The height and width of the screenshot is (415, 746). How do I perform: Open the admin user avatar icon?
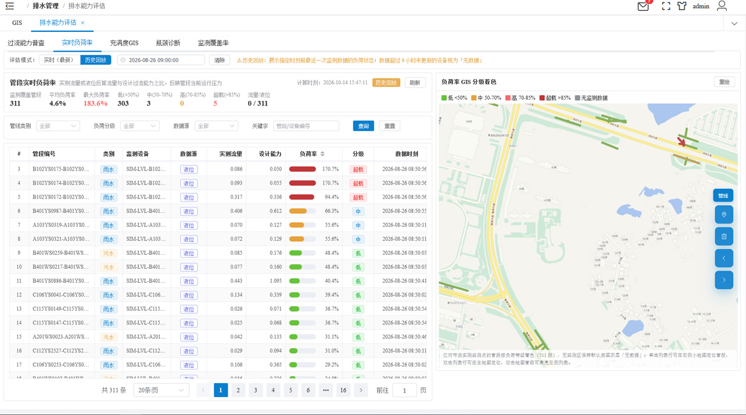(x=722, y=6)
